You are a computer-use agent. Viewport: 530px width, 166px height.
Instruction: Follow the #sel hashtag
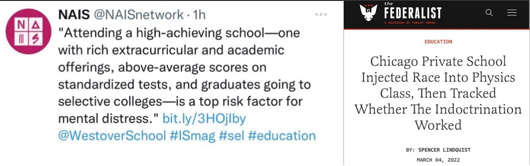(231, 135)
